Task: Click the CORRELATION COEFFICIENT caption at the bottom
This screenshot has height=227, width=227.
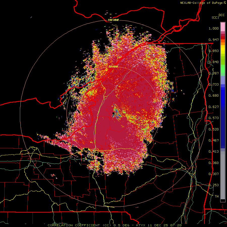Action: 115,225
